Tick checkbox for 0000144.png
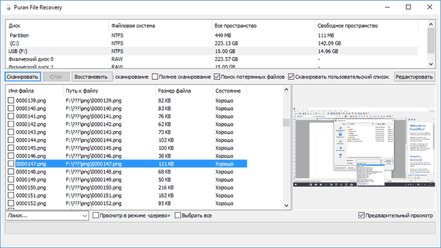The width and height of the screenshot is (441, 248). [x=11, y=140]
